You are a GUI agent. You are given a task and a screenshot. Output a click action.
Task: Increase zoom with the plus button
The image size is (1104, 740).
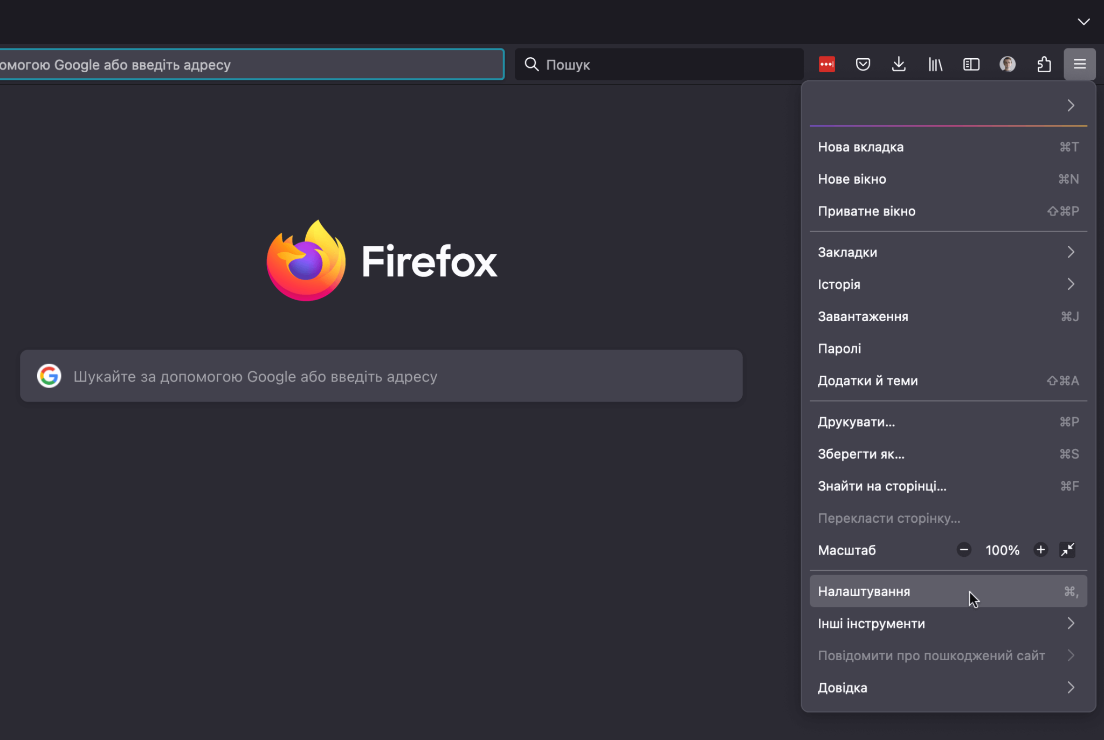pyautogui.click(x=1040, y=550)
